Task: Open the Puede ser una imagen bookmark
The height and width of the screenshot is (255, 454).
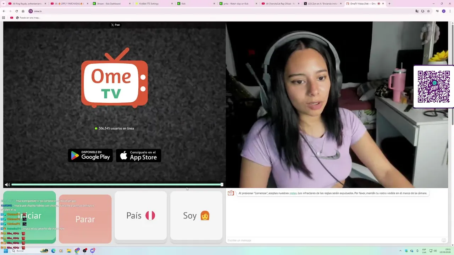Action: tap(28, 17)
